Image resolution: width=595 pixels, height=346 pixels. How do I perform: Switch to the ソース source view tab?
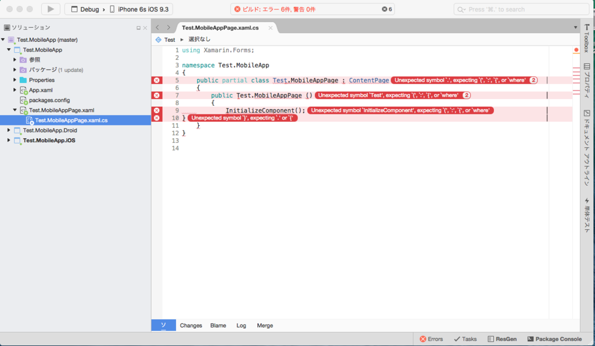pos(163,325)
